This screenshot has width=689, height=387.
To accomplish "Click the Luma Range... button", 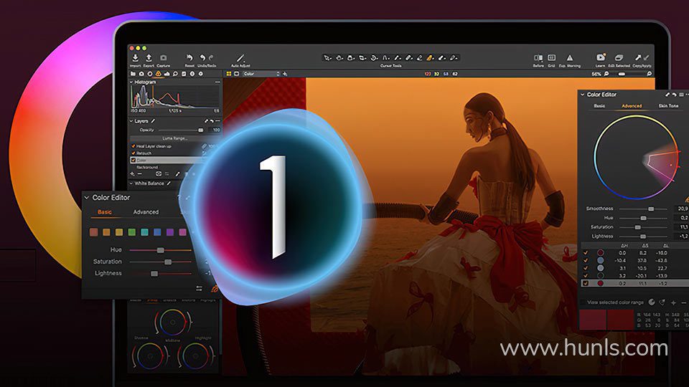I will point(174,138).
